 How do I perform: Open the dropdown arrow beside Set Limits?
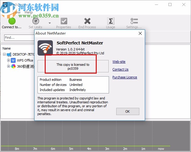50,23
